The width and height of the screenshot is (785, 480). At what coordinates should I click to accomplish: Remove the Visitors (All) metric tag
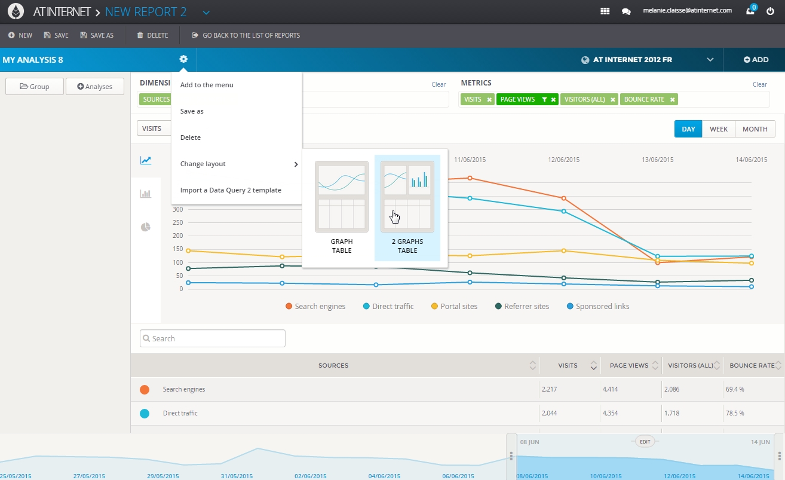613,100
